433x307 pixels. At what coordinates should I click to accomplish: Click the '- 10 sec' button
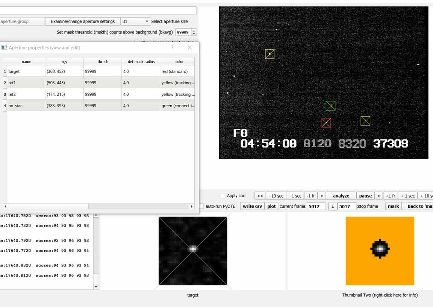pyautogui.click(x=276, y=196)
